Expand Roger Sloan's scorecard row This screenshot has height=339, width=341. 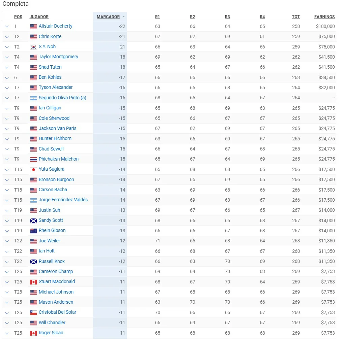(x=7, y=333)
